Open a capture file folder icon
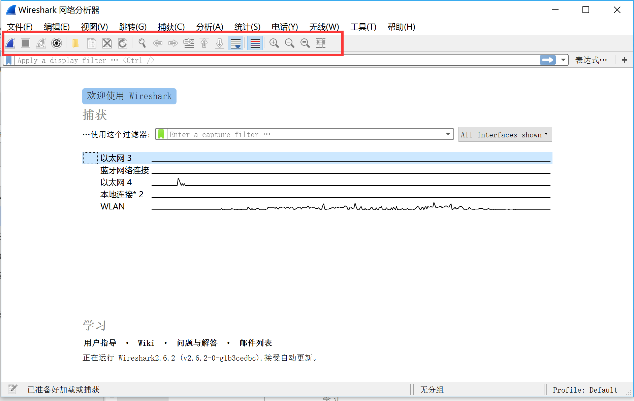The height and width of the screenshot is (401, 634). point(75,43)
